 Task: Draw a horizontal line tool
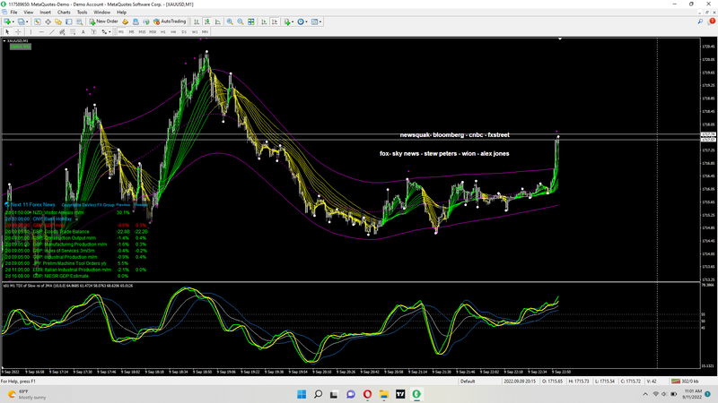point(41,32)
